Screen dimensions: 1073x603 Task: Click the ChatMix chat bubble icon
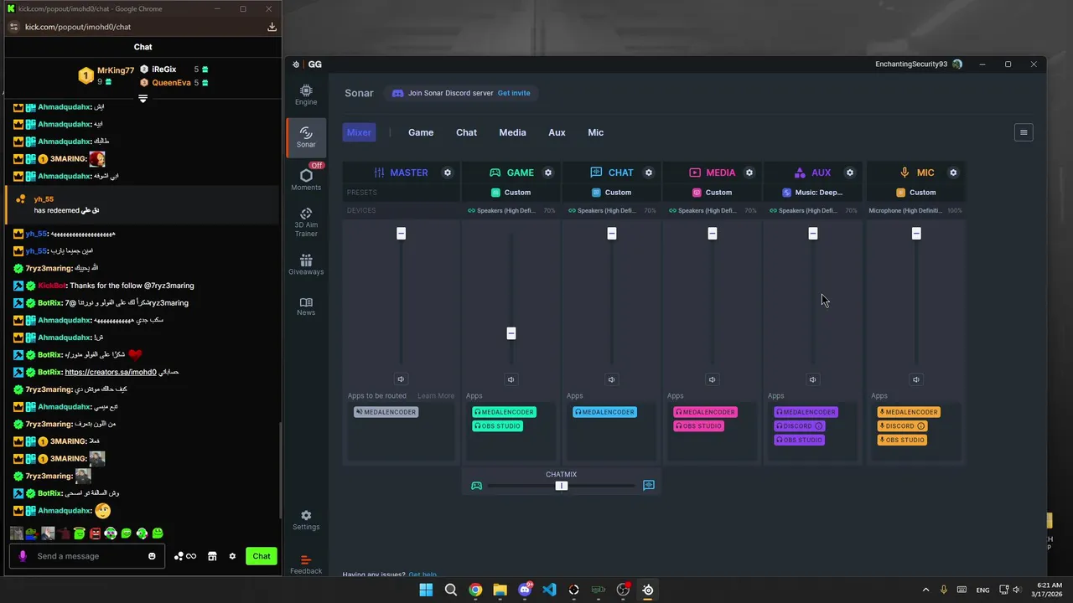(649, 486)
